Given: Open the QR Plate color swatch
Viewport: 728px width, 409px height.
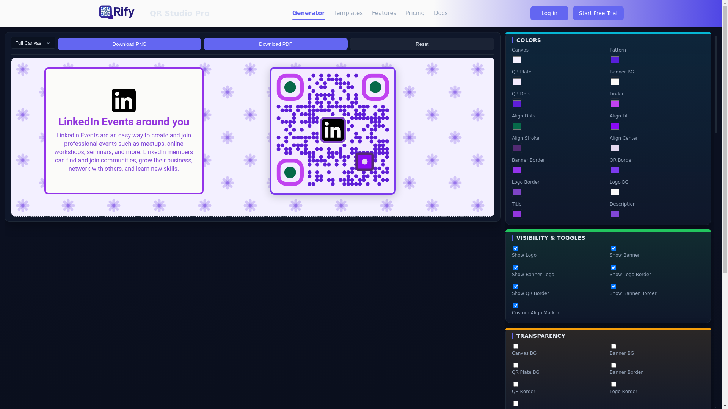Looking at the screenshot, I should 517,82.
